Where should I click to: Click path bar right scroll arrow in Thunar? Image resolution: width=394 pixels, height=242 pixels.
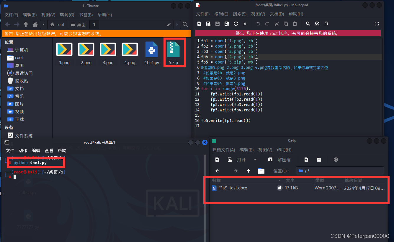[177, 25]
